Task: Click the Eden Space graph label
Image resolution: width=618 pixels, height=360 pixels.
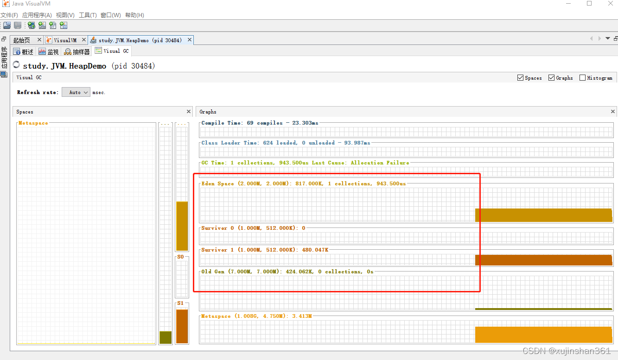Action: 303,183
